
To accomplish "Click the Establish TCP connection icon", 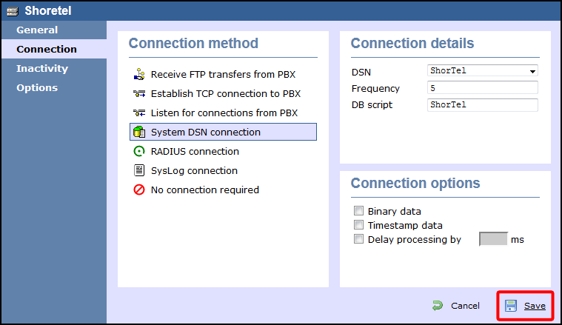I will tap(139, 93).
